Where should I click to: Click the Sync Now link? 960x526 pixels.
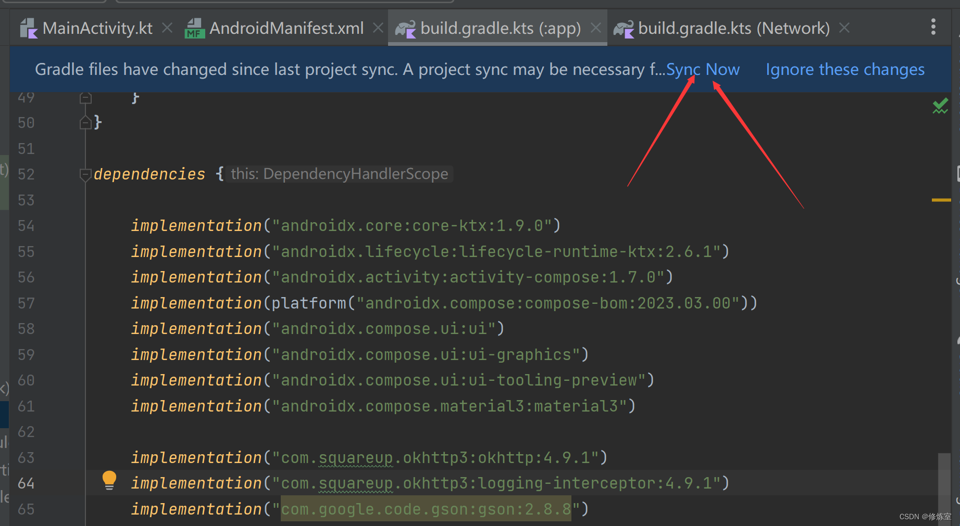click(x=702, y=69)
